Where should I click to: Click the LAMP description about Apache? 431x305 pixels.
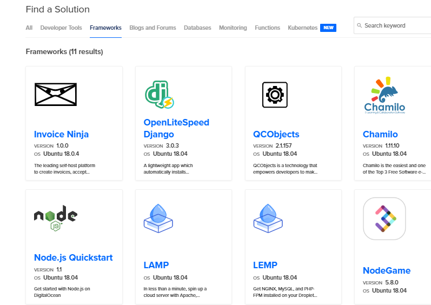pos(175,292)
